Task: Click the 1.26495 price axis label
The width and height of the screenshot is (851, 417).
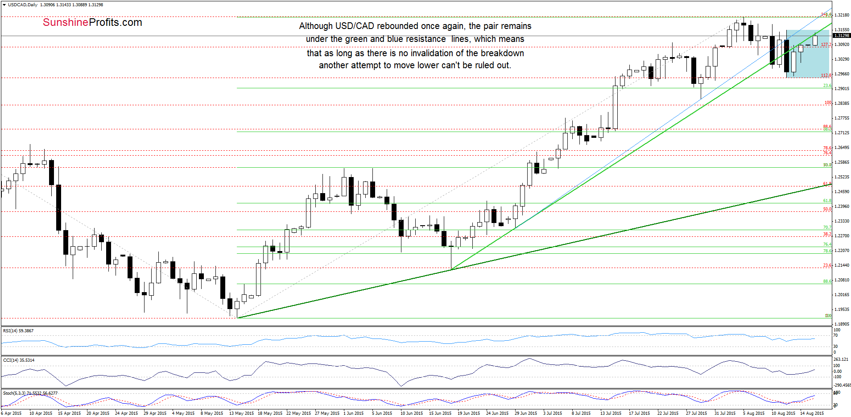Action: click(x=842, y=148)
